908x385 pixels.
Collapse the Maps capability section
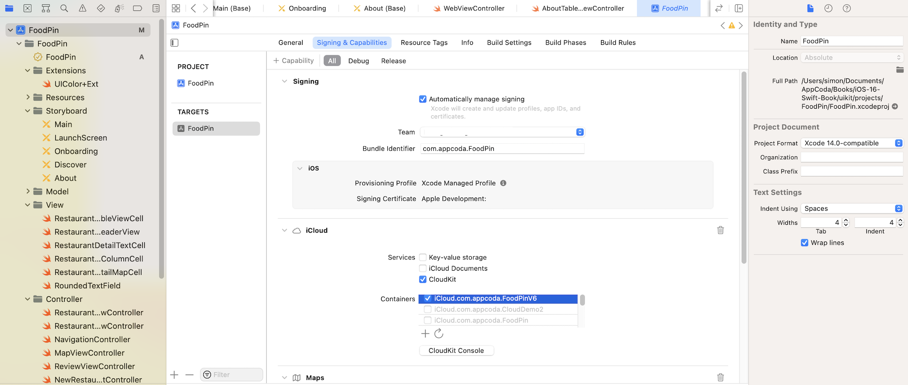(284, 377)
